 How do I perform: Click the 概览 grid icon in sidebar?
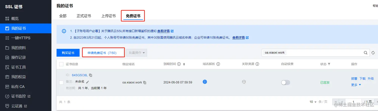click(x=7, y=19)
